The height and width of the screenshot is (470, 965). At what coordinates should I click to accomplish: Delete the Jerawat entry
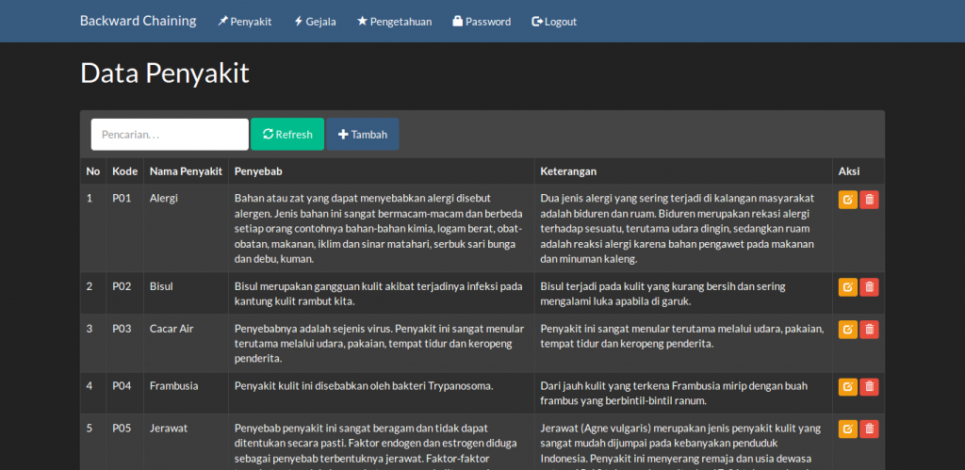click(x=869, y=429)
